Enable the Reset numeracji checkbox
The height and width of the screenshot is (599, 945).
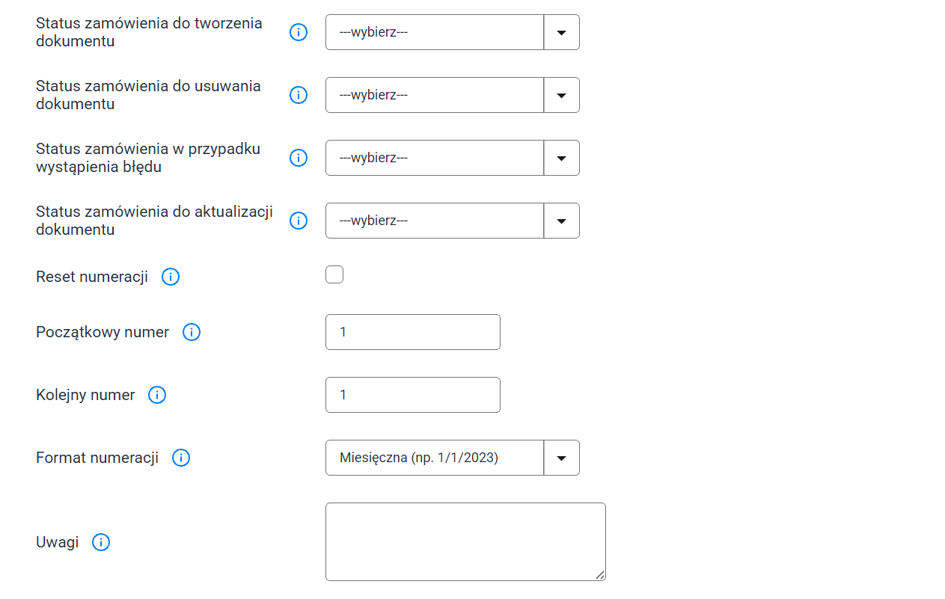click(x=334, y=274)
